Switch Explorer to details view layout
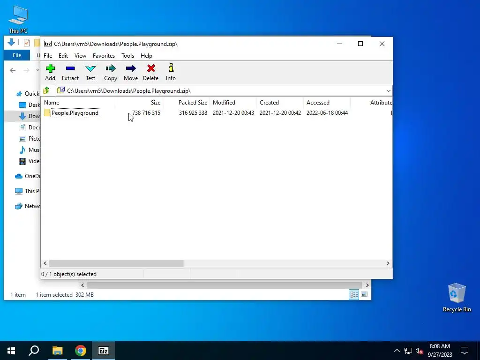Screen dimensions: 480x360 [354, 294]
